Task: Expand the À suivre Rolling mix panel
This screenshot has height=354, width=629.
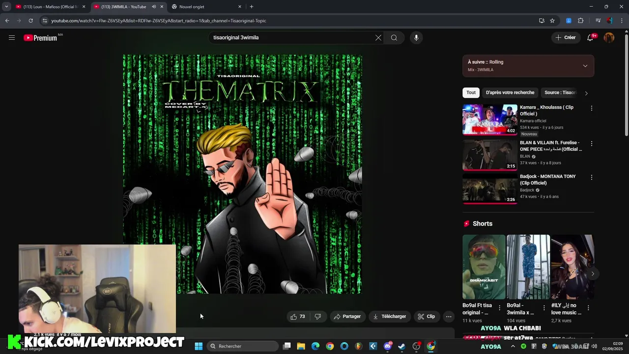Action: tap(585, 66)
